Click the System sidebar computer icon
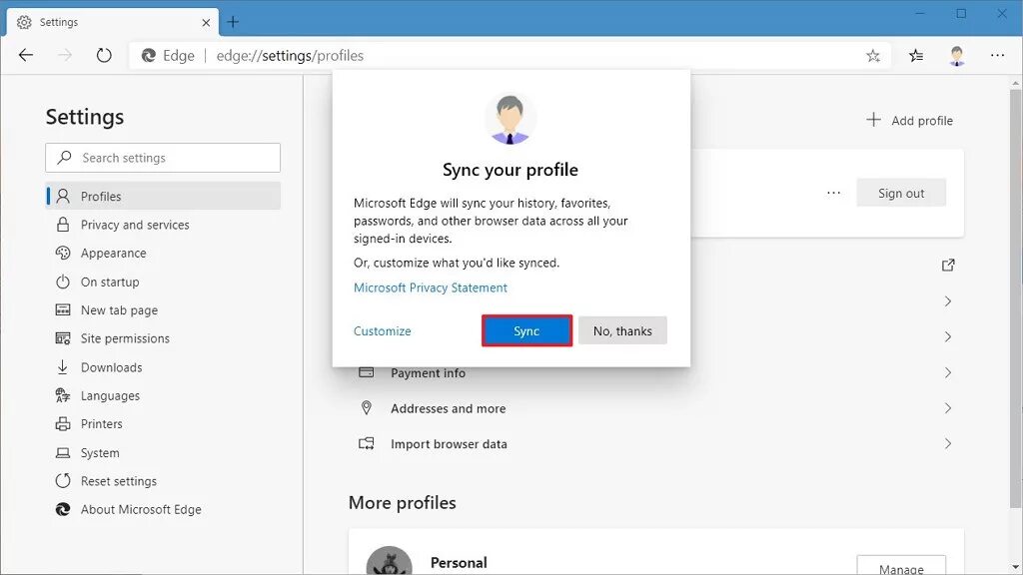 pyautogui.click(x=63, y=452)
